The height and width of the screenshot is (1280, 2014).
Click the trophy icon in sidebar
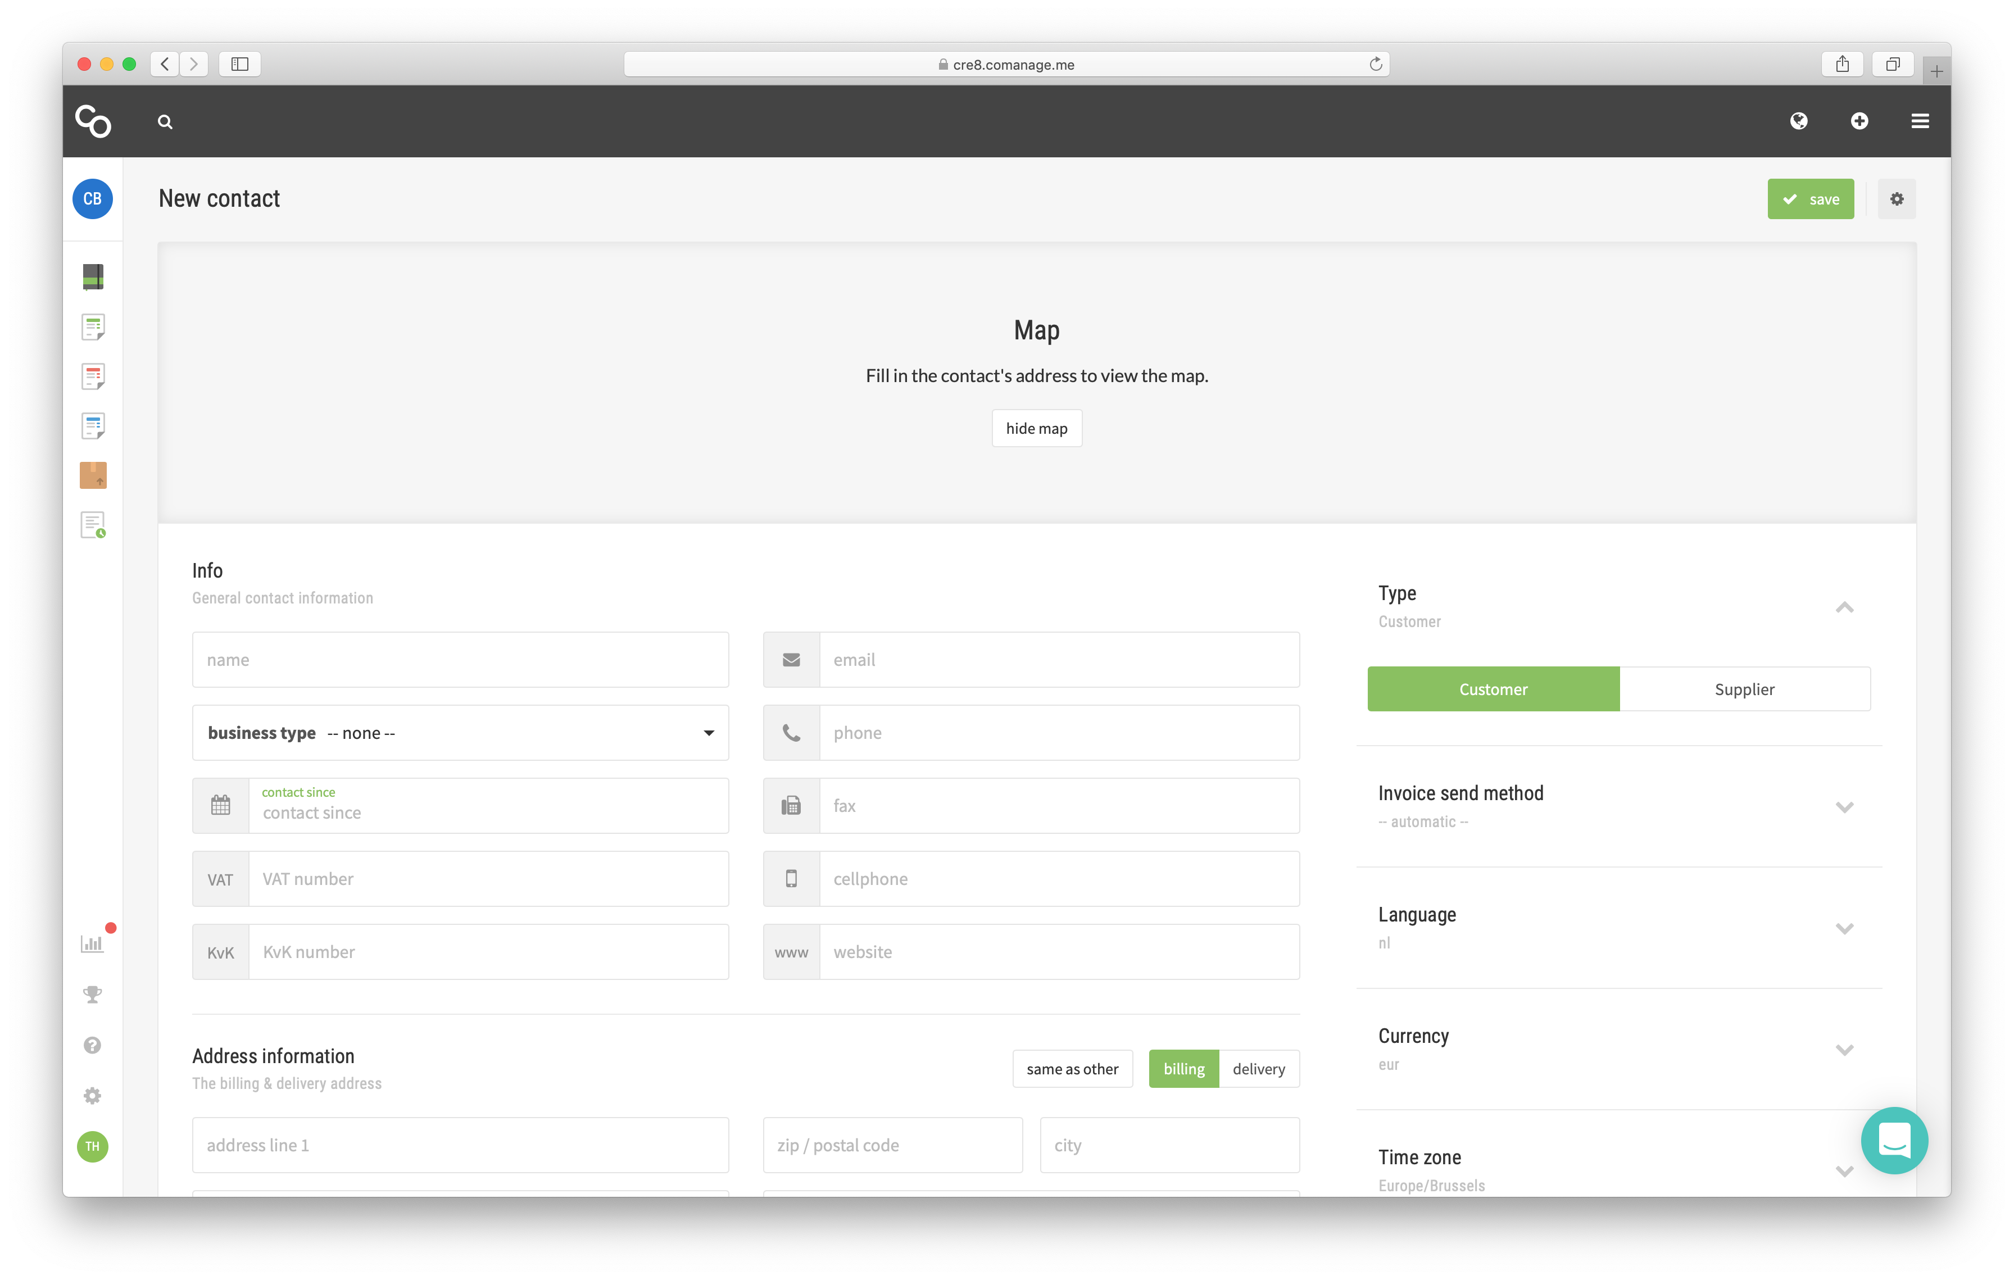click(x=92, y=994)
